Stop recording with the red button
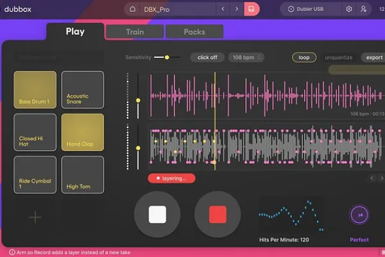The image size is (385, 257). 218,215
